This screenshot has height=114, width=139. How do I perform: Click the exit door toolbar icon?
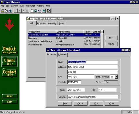49,11
